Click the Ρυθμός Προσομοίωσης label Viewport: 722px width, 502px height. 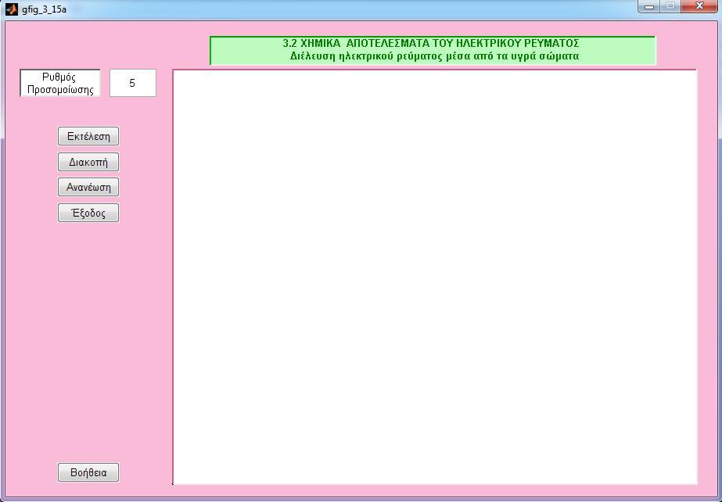point(60,83)
